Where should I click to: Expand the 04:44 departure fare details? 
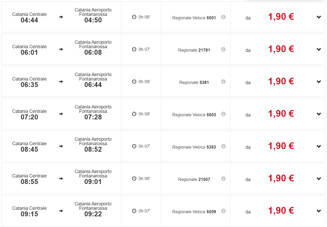click(319, 17)
